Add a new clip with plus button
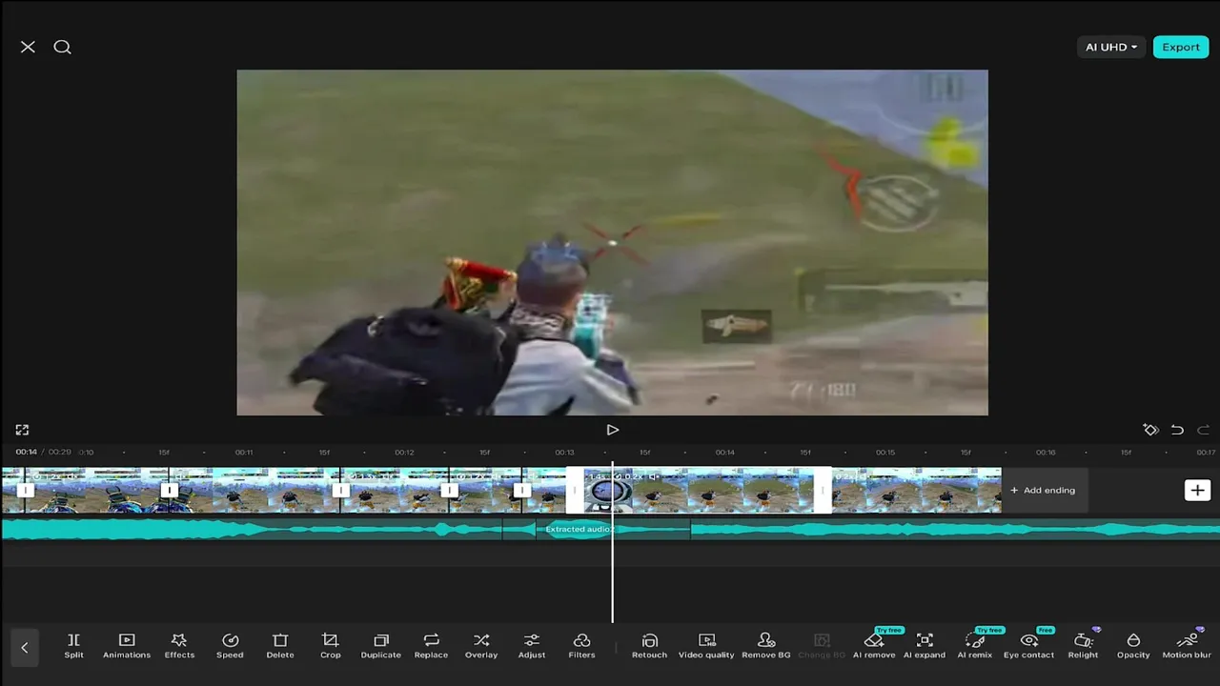This screenshot has width=1220, height=686. (1197, 490)
